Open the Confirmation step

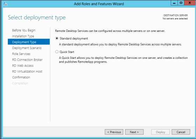pyautogui.click(x=21, y=77)
